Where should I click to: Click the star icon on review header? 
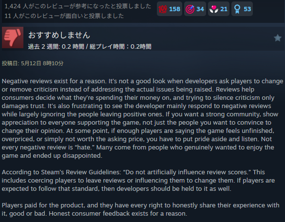pos(278,38)
